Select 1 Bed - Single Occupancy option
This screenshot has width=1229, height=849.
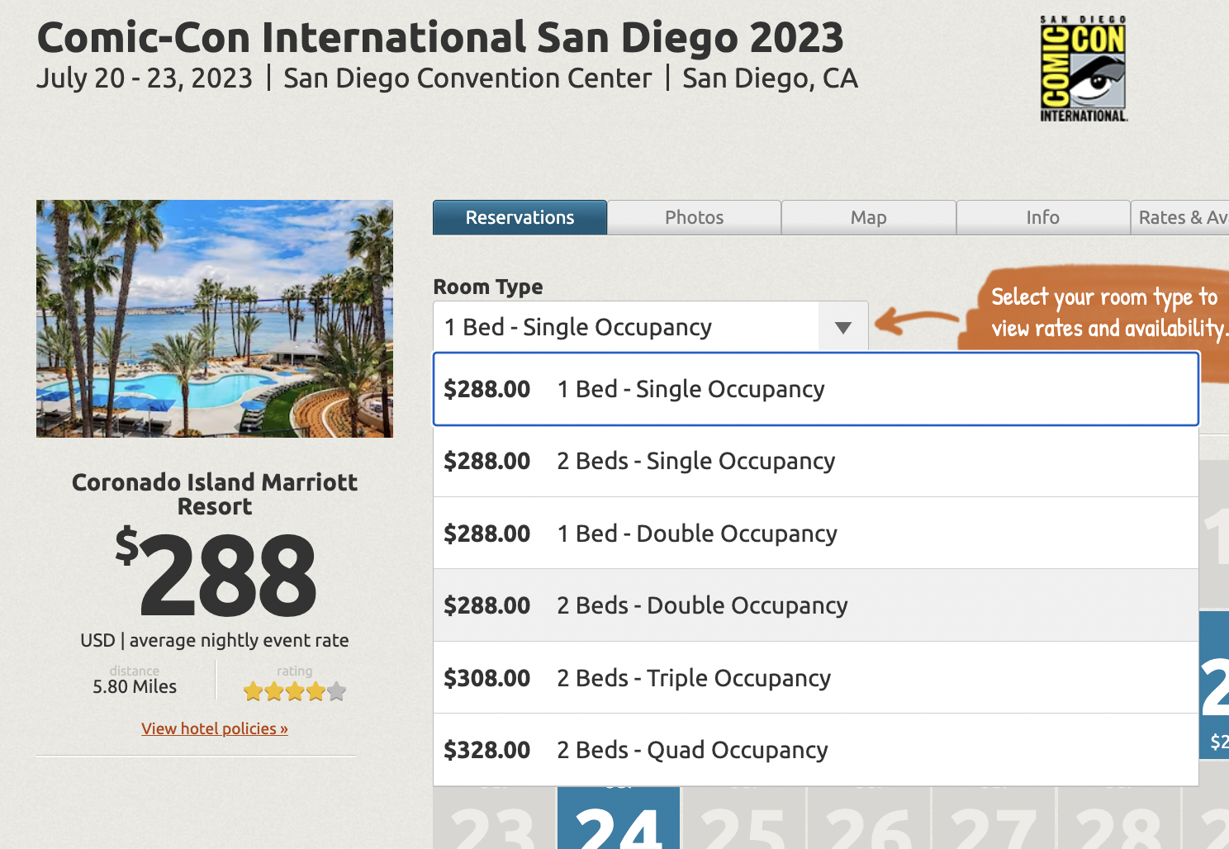point(816,389)
